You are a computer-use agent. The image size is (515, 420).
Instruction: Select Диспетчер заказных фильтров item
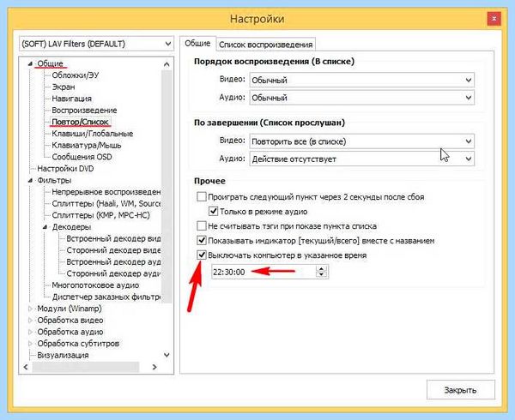(x=106, y=297)
